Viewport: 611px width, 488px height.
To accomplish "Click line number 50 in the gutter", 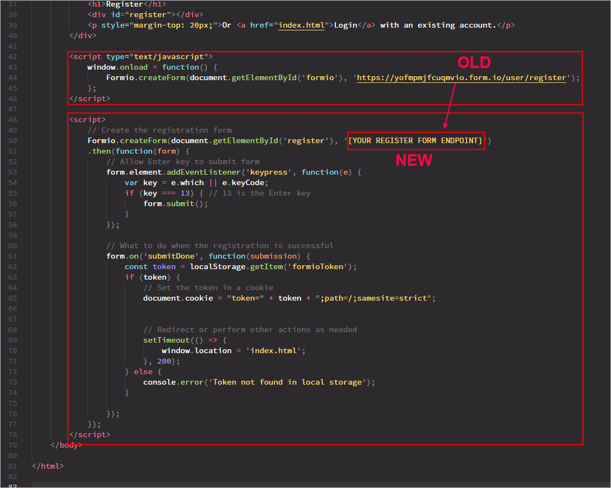I will click(12, 140).
